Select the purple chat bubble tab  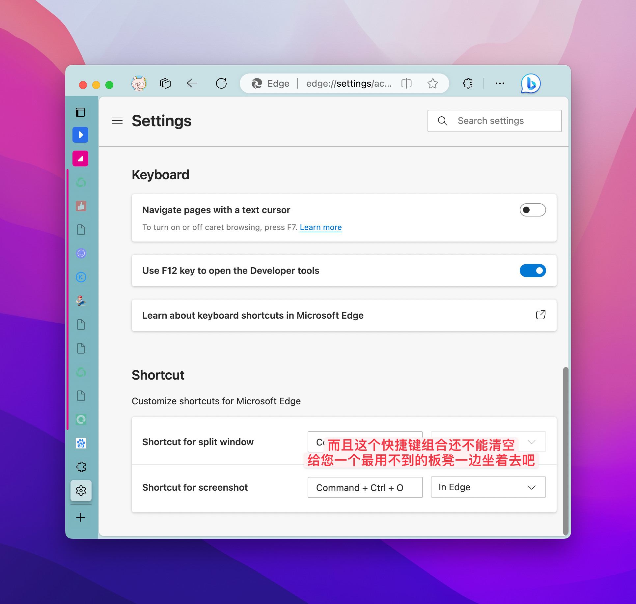point(81,253)
